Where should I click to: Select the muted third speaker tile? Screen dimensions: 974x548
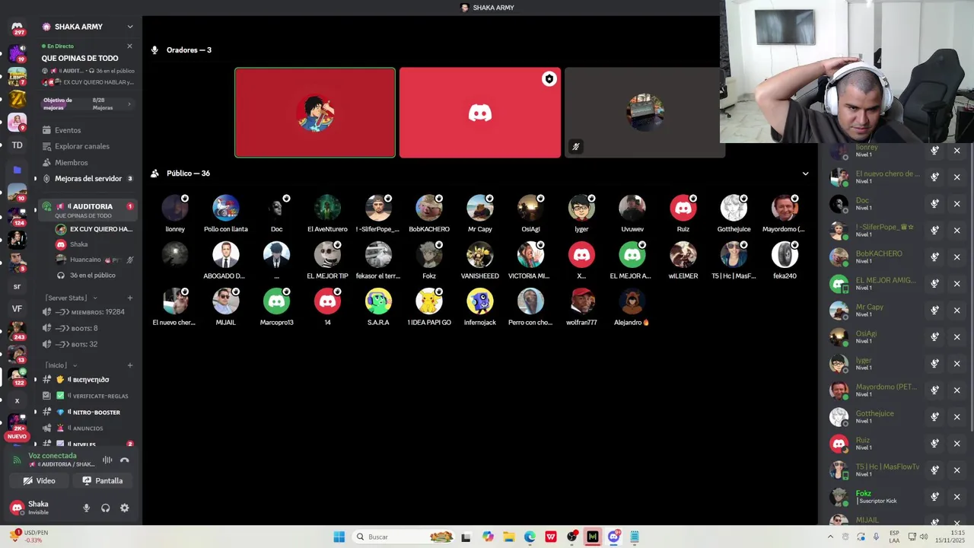point(645,113)
